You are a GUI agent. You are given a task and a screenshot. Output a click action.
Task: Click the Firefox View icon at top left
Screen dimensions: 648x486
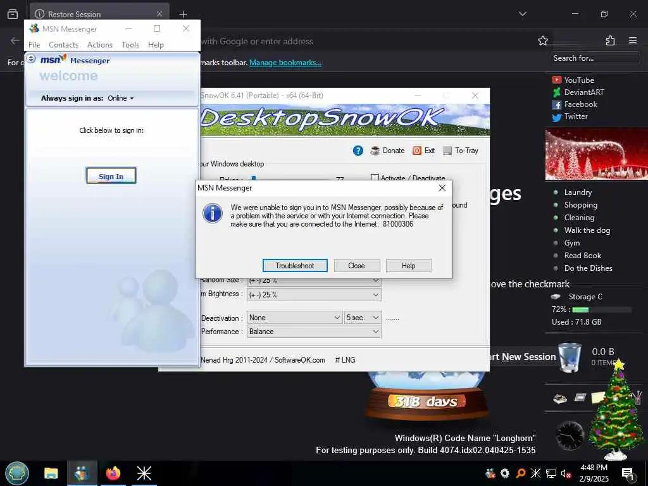[13, 14]
